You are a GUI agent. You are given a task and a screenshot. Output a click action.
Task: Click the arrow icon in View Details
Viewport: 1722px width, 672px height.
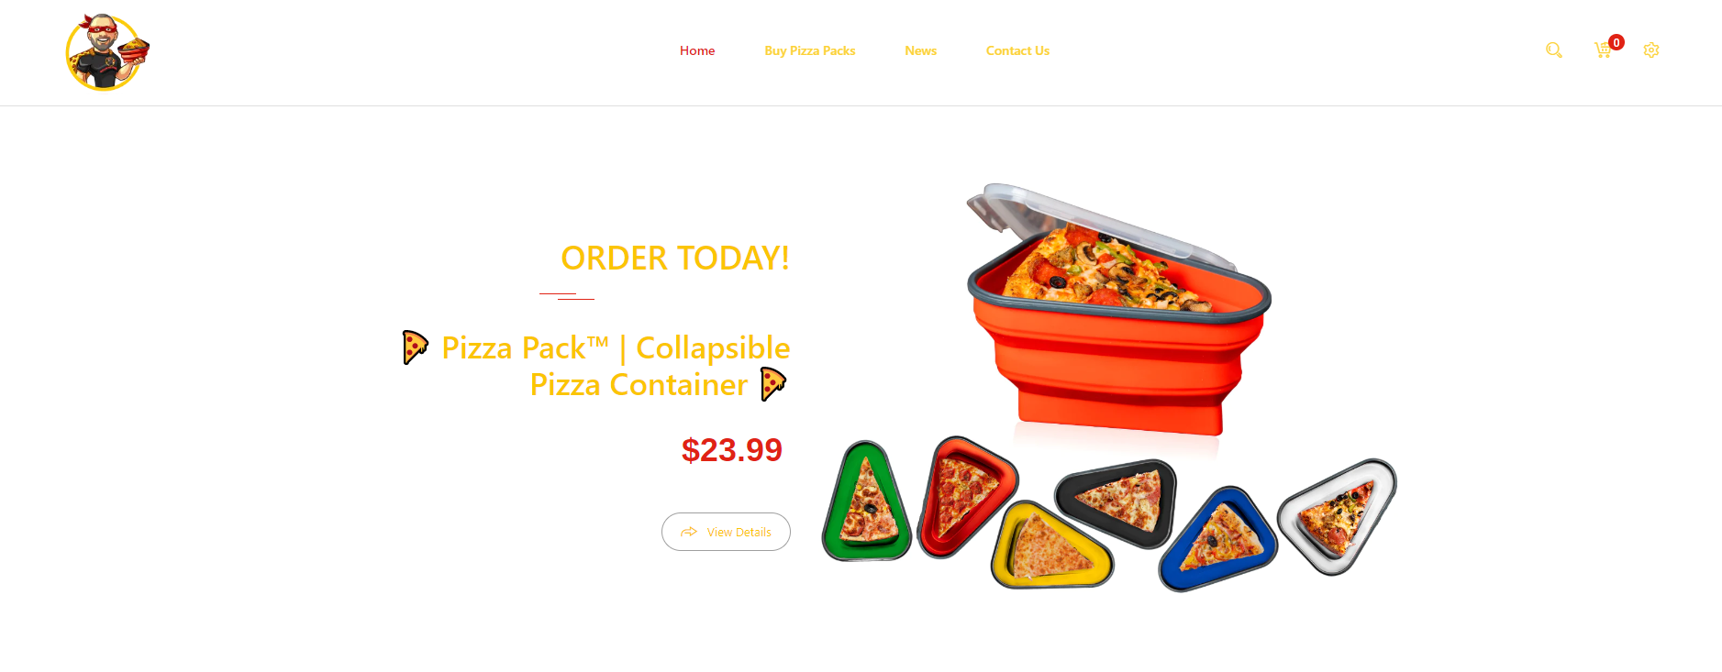[x=689, y=532]
